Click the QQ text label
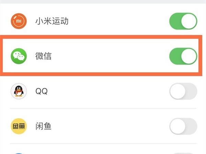Screen dimensions: 206x154 tap(42, 91)
